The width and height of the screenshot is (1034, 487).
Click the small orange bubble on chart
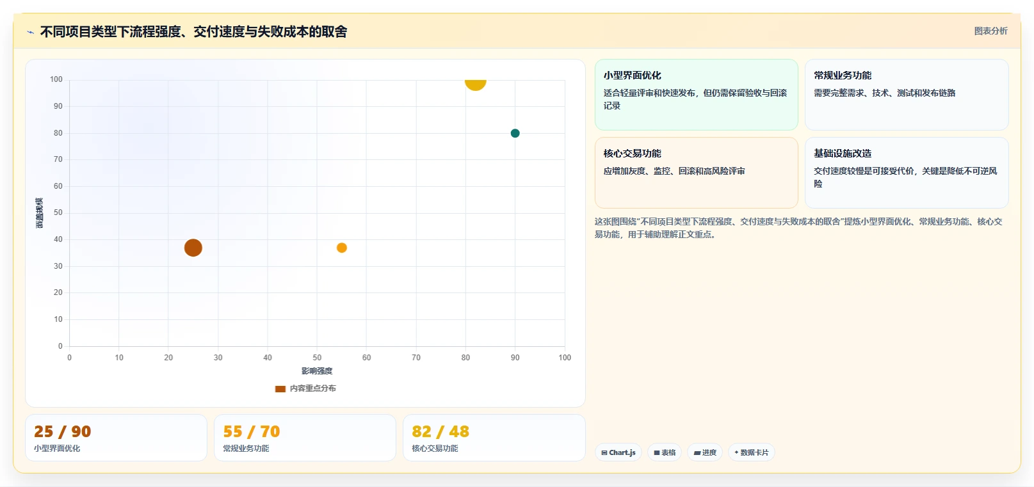coord(342,248)
